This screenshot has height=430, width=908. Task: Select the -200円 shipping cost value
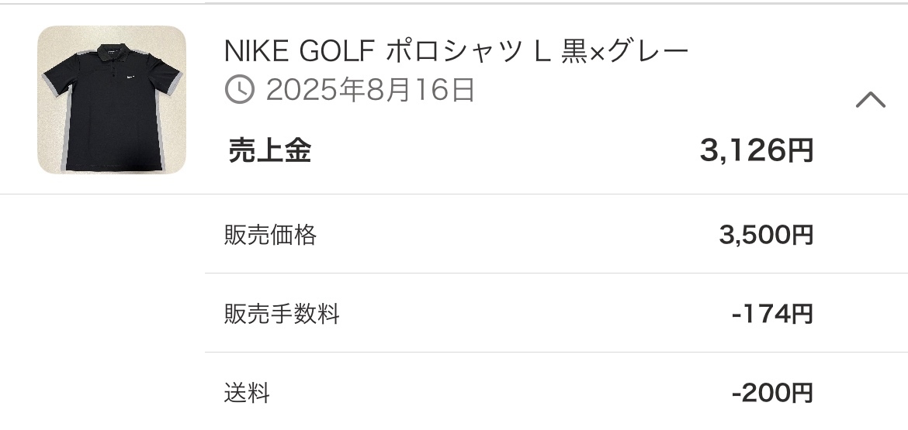772,393
